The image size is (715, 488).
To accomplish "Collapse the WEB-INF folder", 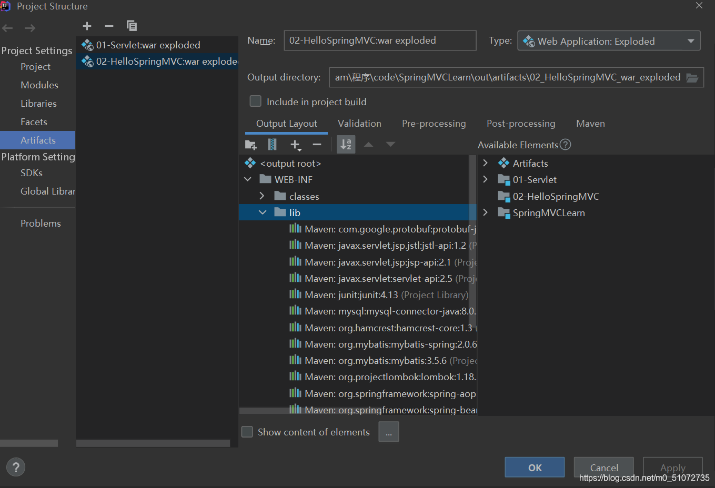I will pos(248,179).
